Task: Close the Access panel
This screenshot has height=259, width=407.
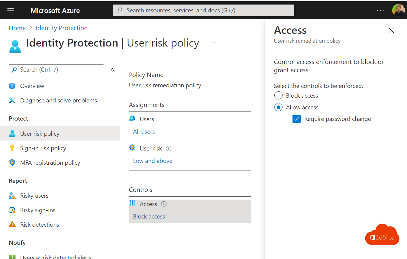Action: pyautogui.click(x=391, y=30)
